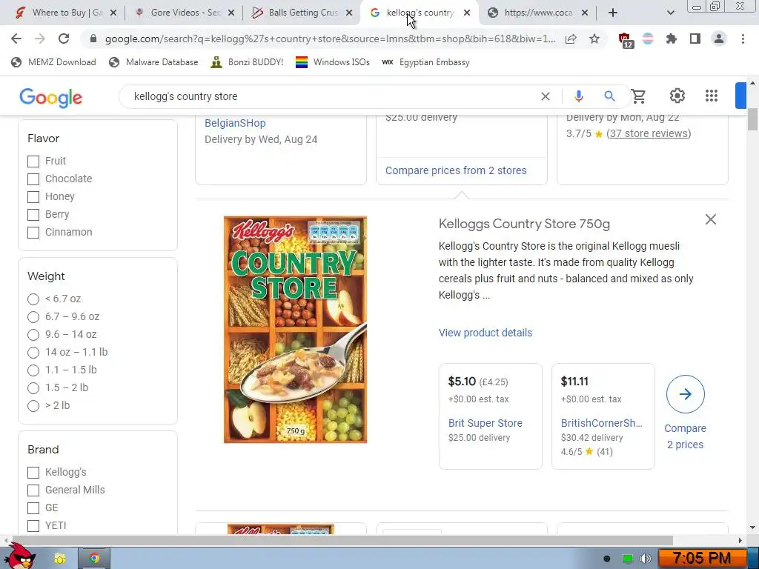This screenshot has height=569, width=759.
Task: Open Google quick settings gear
Action: point(677,96)
